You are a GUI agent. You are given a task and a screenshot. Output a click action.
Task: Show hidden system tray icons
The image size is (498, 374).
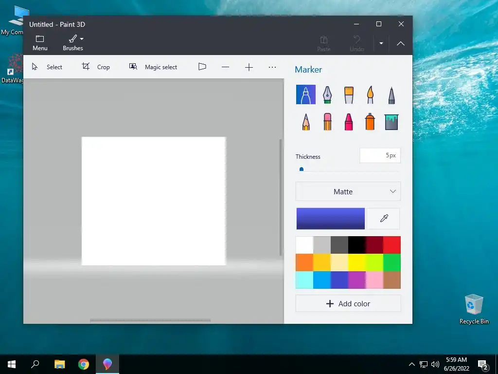(x=411, y=364)
